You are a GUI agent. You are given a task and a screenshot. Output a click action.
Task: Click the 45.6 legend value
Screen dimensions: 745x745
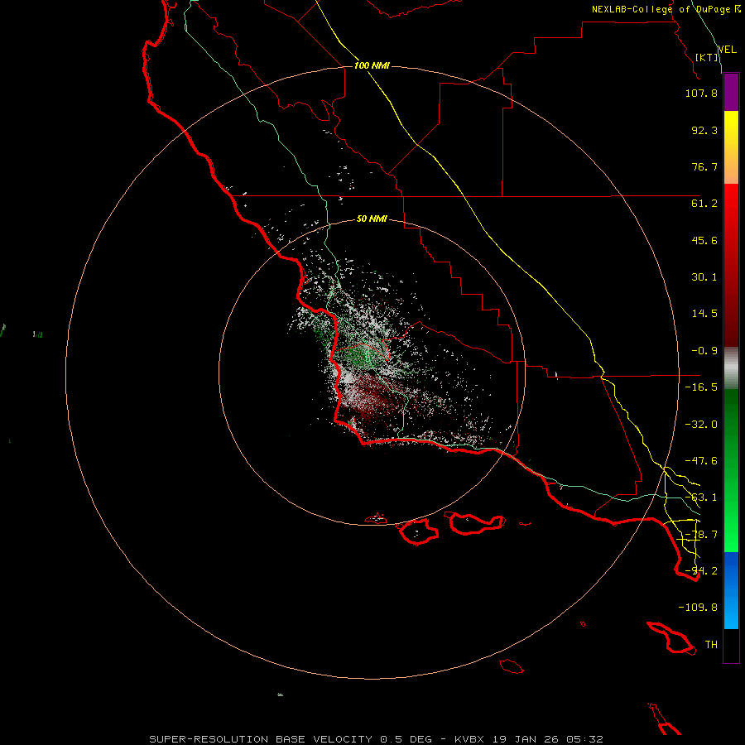(x=704, y=240)
